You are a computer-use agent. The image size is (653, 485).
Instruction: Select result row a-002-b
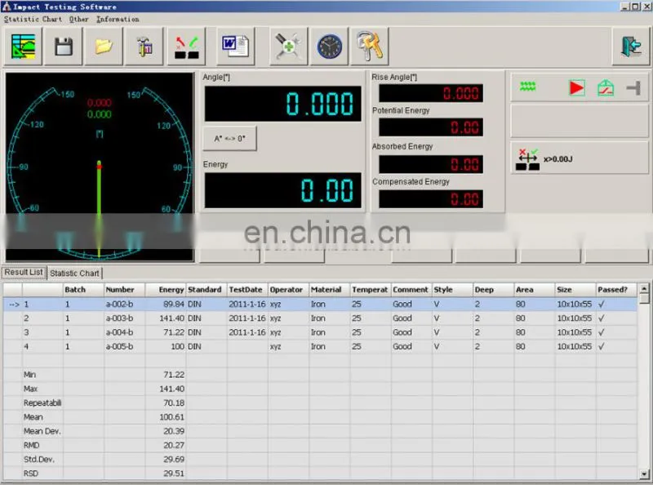tap(320, 305)
